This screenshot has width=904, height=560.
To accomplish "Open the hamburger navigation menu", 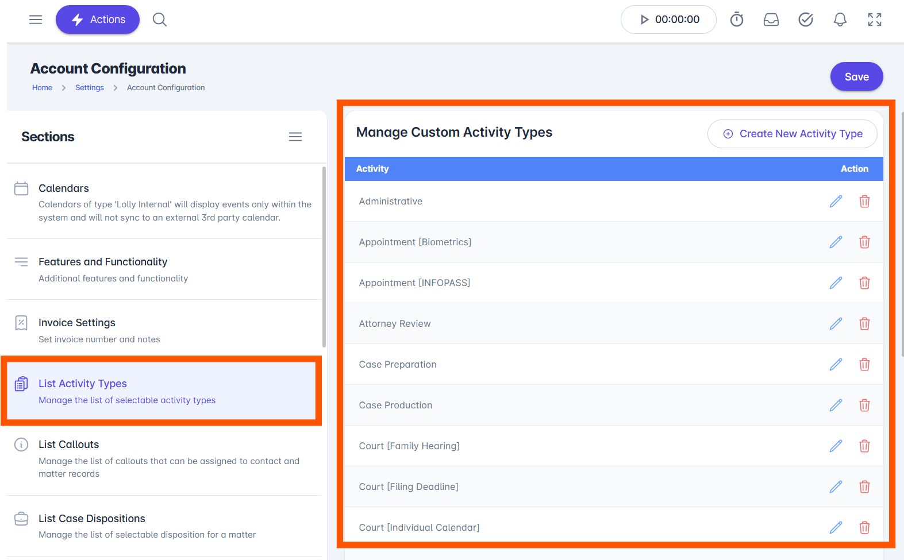I will pos(36,20).
